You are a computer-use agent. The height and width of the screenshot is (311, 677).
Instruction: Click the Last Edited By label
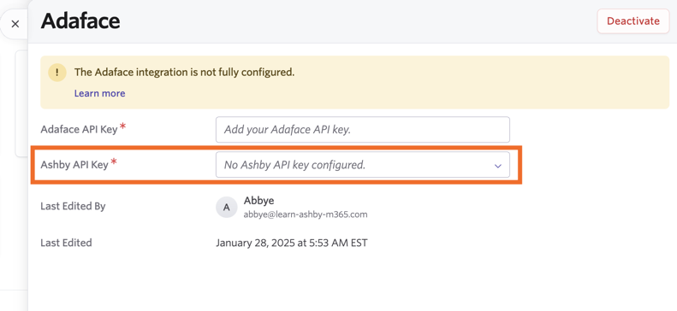coord(73,206)
